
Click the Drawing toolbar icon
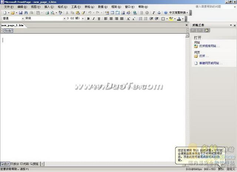128,13
